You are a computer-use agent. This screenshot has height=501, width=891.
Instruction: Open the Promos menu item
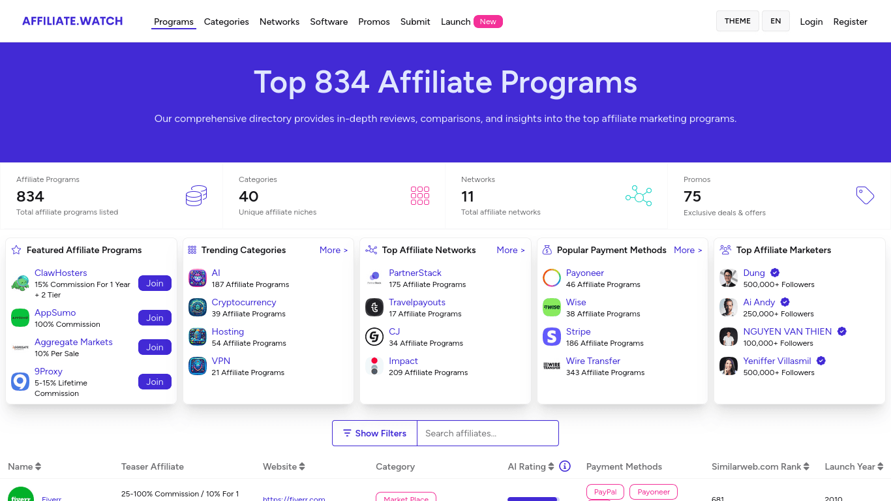coord(374,22)
